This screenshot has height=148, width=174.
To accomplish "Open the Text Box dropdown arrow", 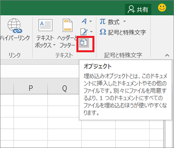I will (x=54, y=45).
